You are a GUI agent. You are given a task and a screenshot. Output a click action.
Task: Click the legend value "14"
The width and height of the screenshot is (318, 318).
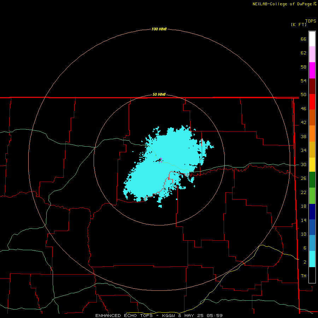click(x=304, y=220)
